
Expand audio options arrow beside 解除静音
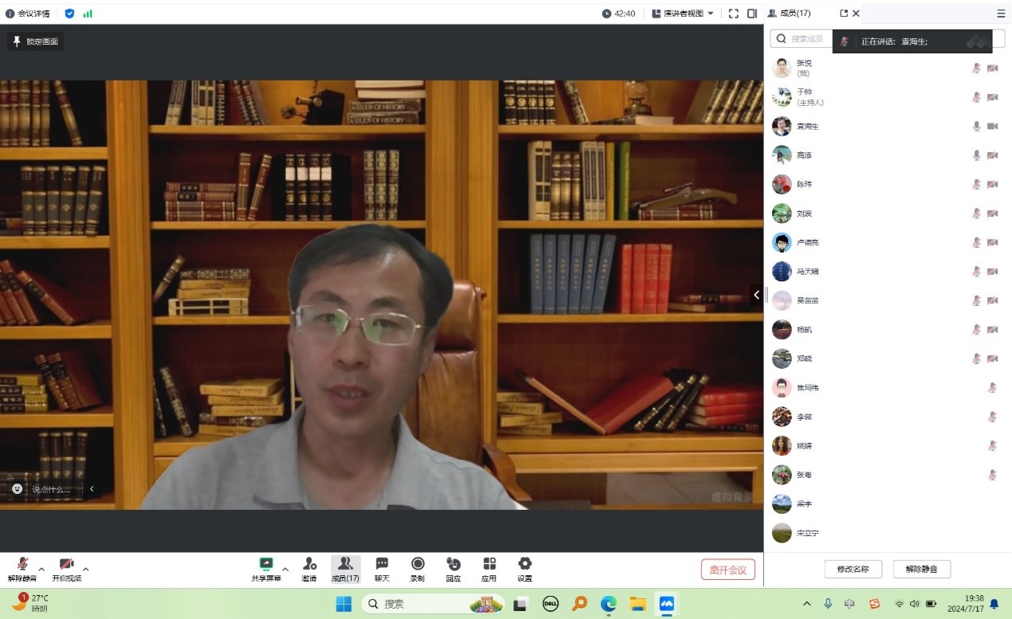point(41,569)
